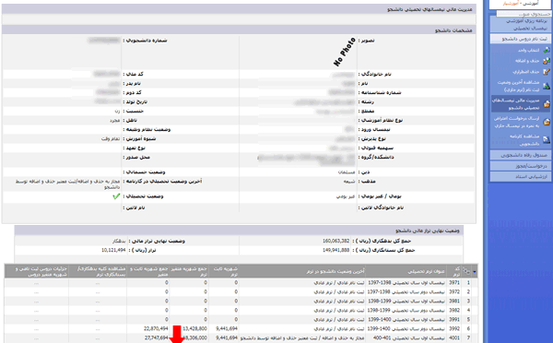The width and height of the screenshot is (553, 343).
Task: Open debts/credits '...' link for term 3971
Action: tap(98, 283)
